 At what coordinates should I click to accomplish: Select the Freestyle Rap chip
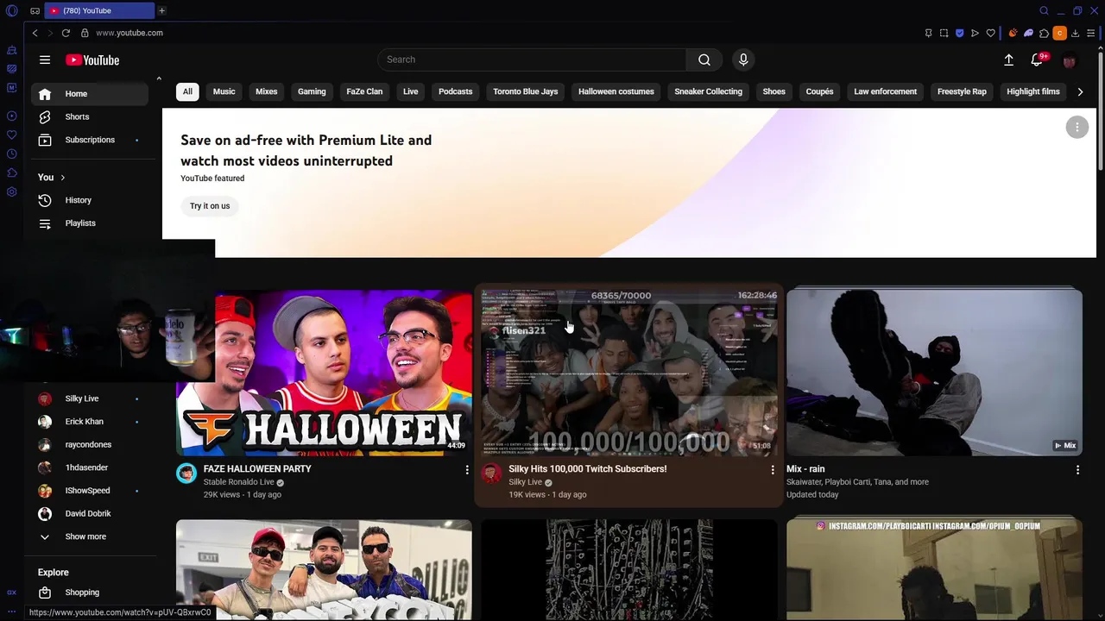pos(962,91)
